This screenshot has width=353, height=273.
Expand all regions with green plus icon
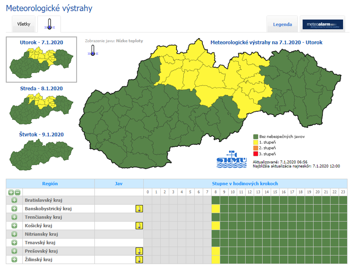pyautogui.click(x=11, y=193)
